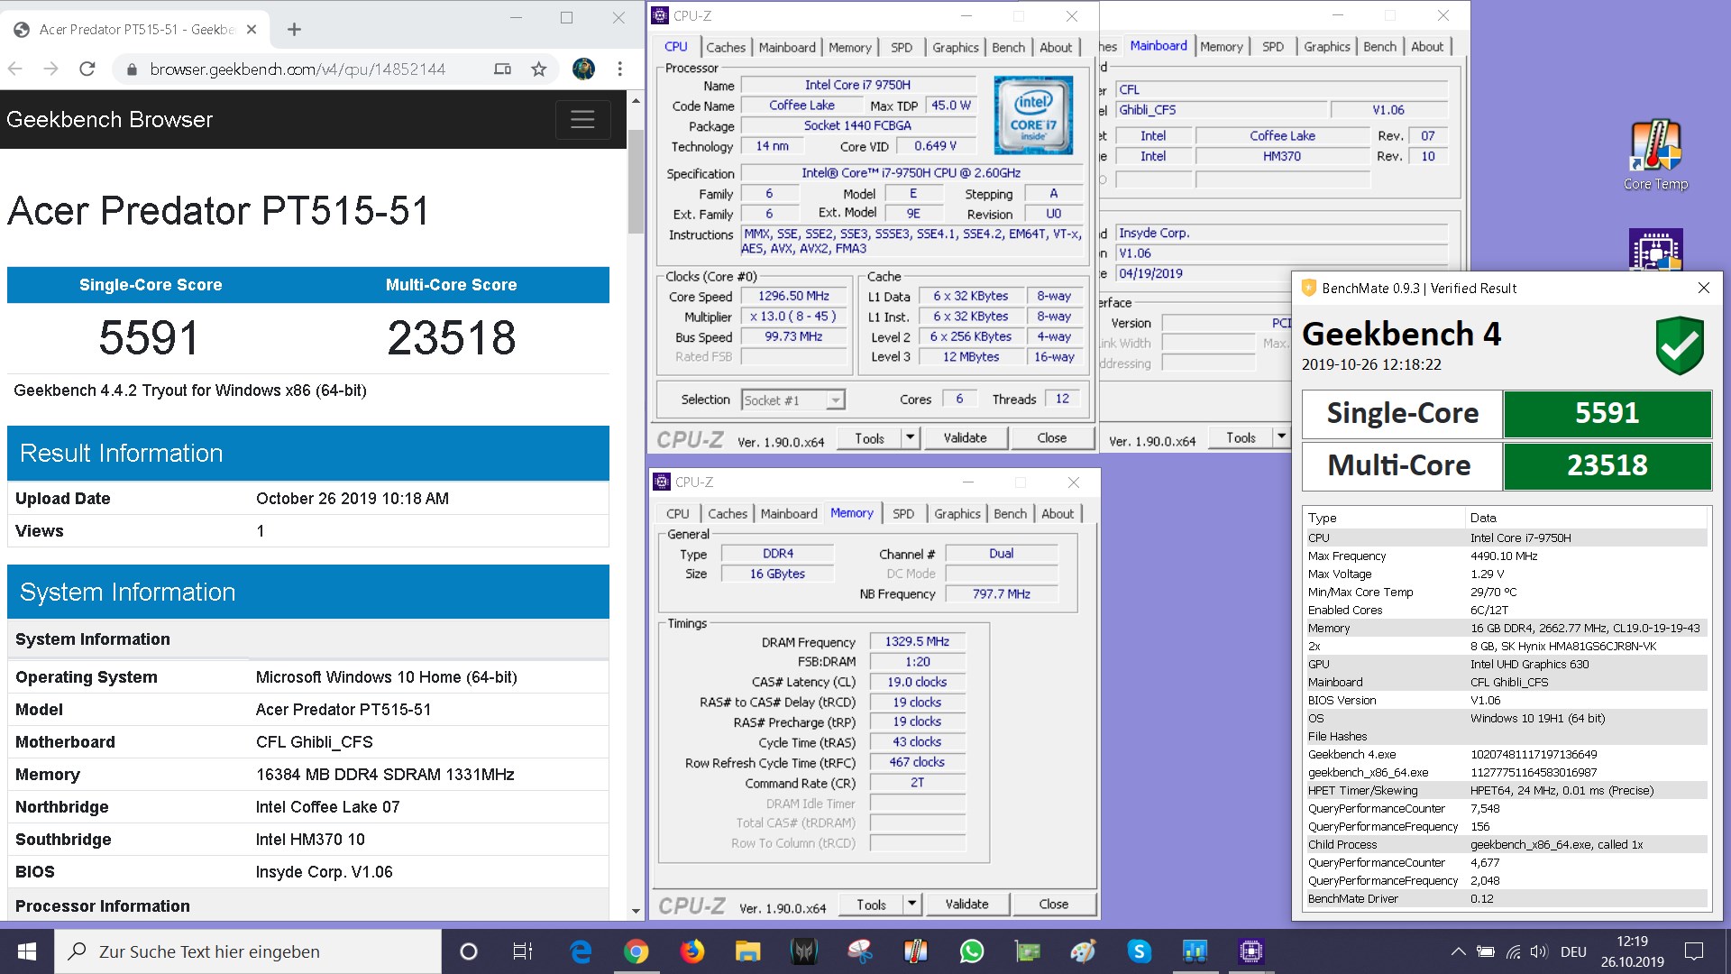Image resolution: width=1731 pixels, height=974 pixels.
Task: Launch Firefox from the taskbar
Action: 692,951
